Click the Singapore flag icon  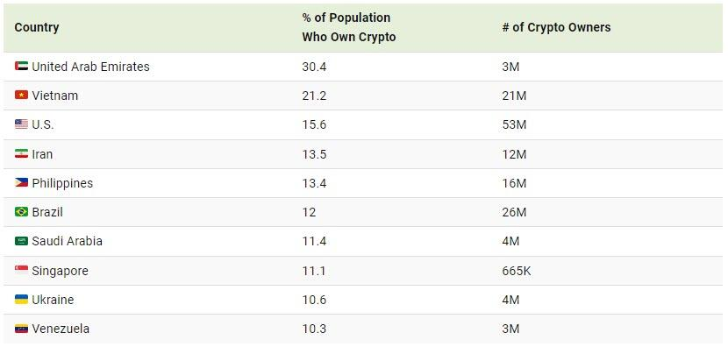(x=21, y=271)
